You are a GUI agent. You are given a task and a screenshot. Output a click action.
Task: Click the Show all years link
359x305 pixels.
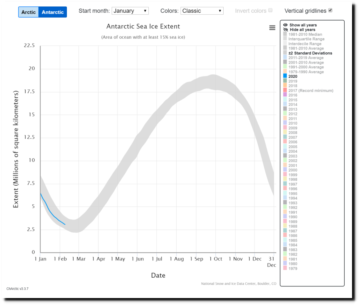[303, 25]
